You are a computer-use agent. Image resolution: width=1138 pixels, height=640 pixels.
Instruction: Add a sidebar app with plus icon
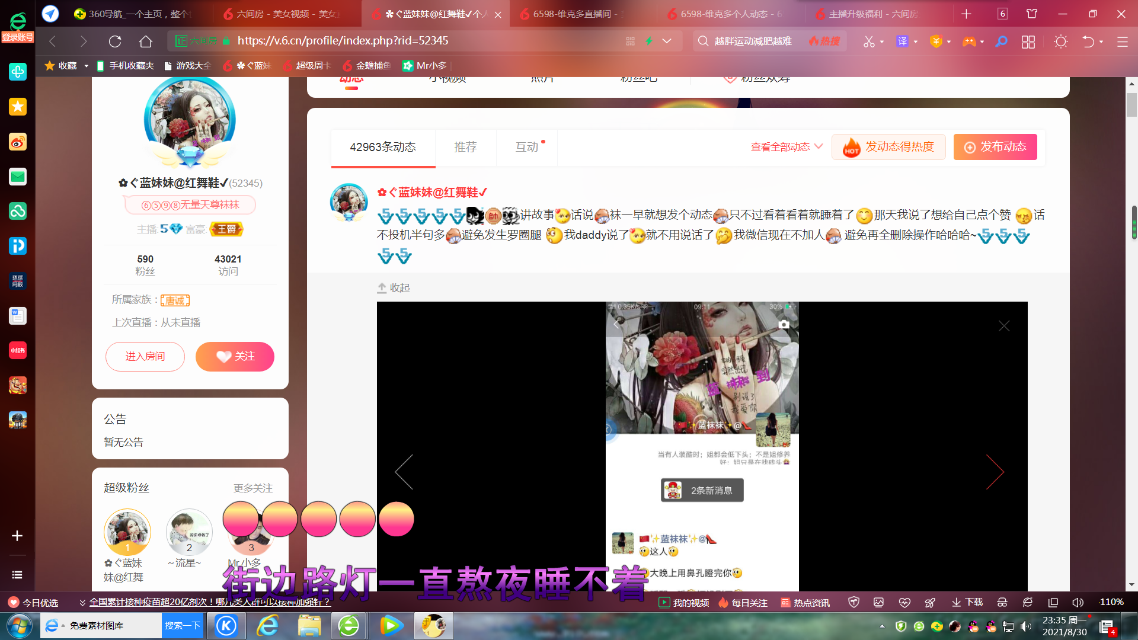[x=17, y=536]
